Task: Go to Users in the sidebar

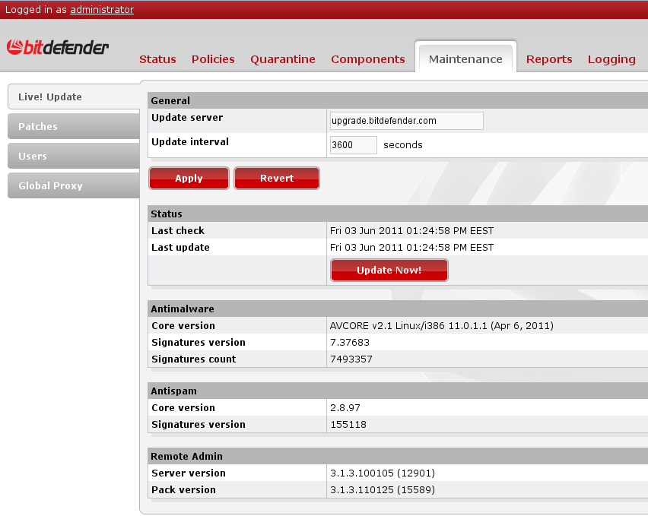Action: click(33, 157)
